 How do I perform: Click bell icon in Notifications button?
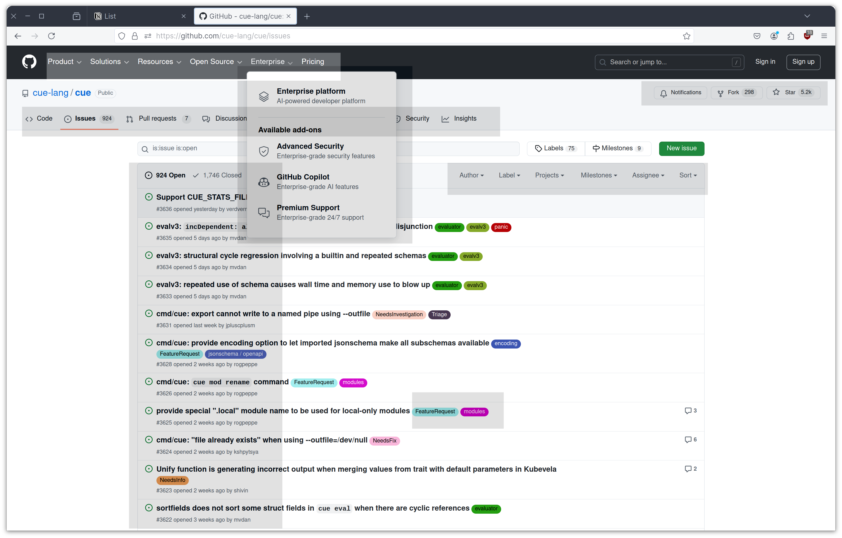click(x=663, y=93)
